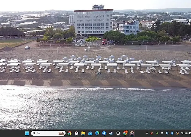Launch Microsoft Edge browser
The width and height of the screenshot is (191, 137).
click(x=97, y=133)
